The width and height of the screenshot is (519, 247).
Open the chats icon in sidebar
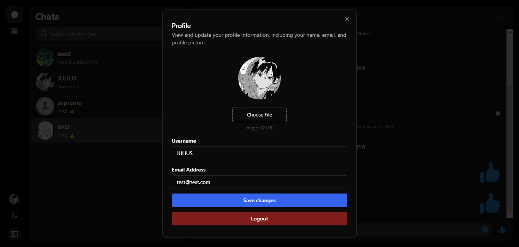(14, 15)
